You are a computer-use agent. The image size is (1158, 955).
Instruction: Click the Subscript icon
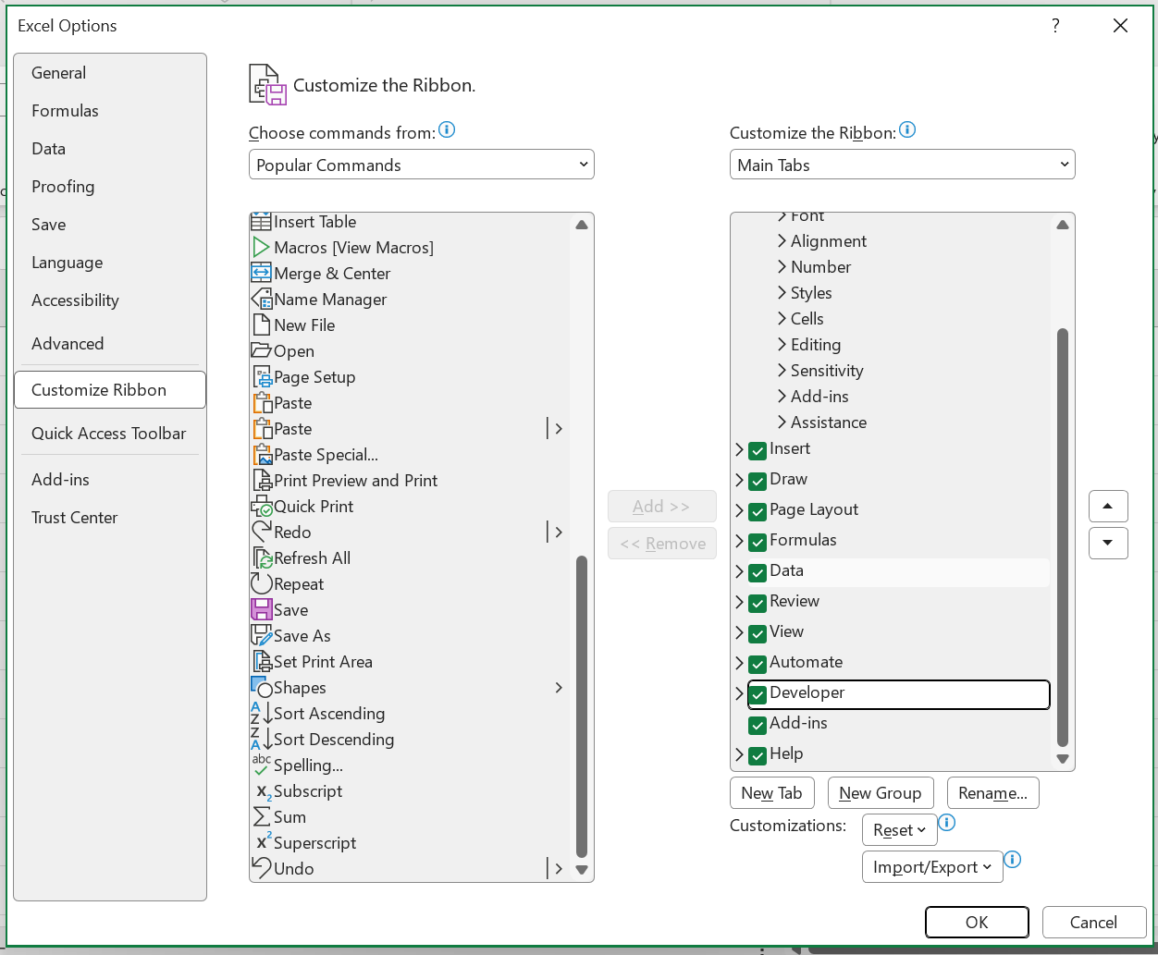pyautogui.click(x=264, y=792)
